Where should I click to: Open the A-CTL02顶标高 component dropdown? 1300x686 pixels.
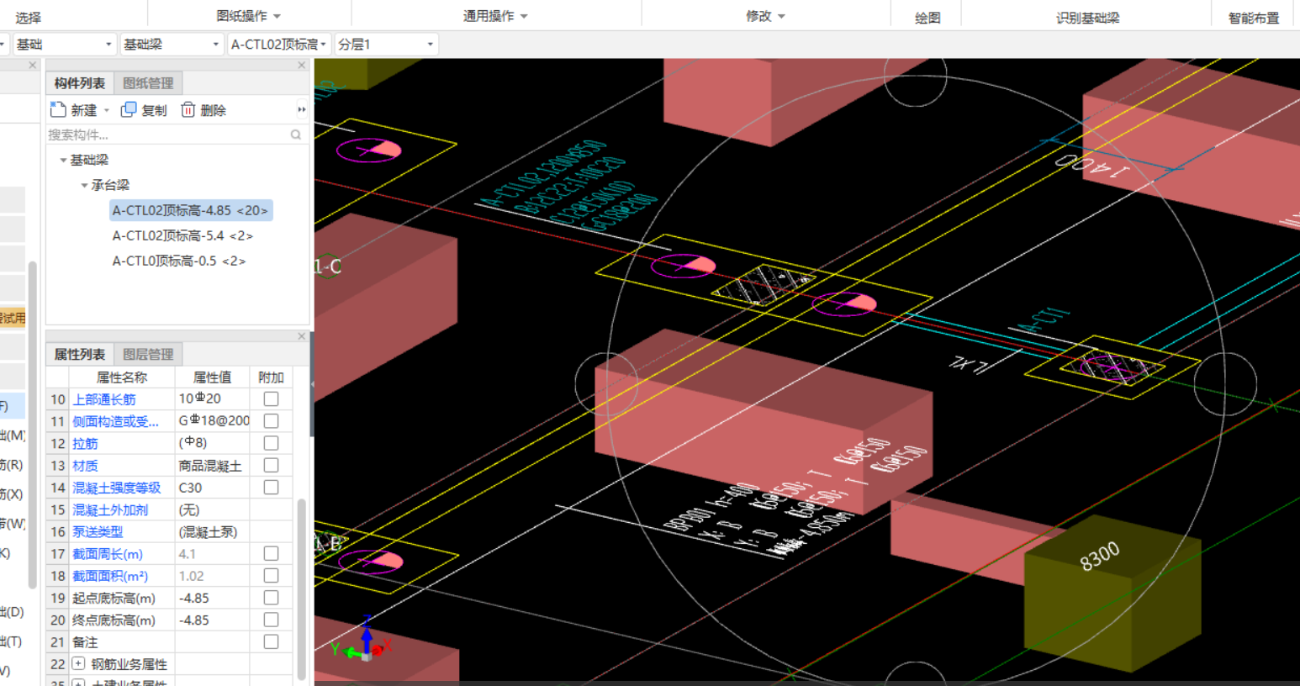[x=279, y=45]
